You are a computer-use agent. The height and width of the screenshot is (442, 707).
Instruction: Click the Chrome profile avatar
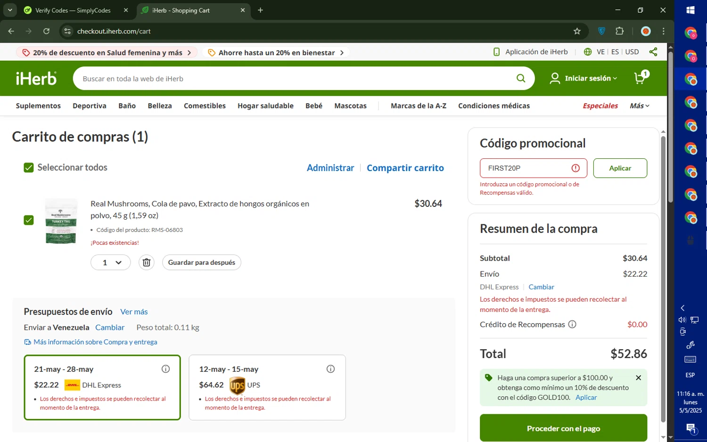pos(646,31)
